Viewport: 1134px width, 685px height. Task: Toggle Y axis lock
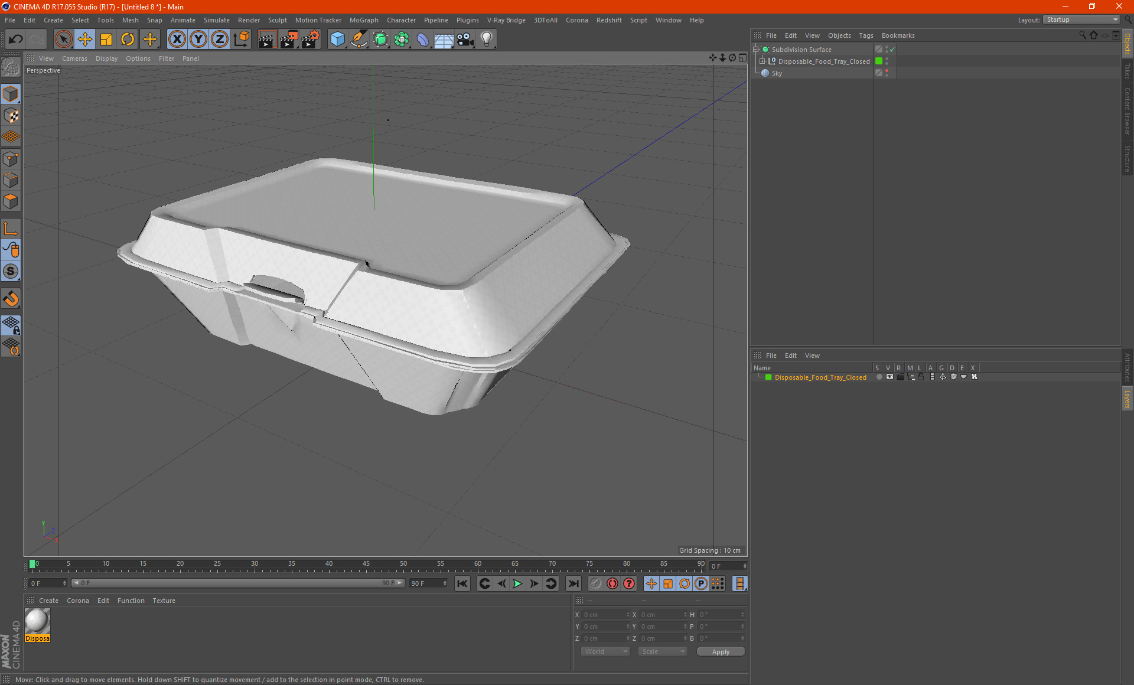tap(198, 40)
